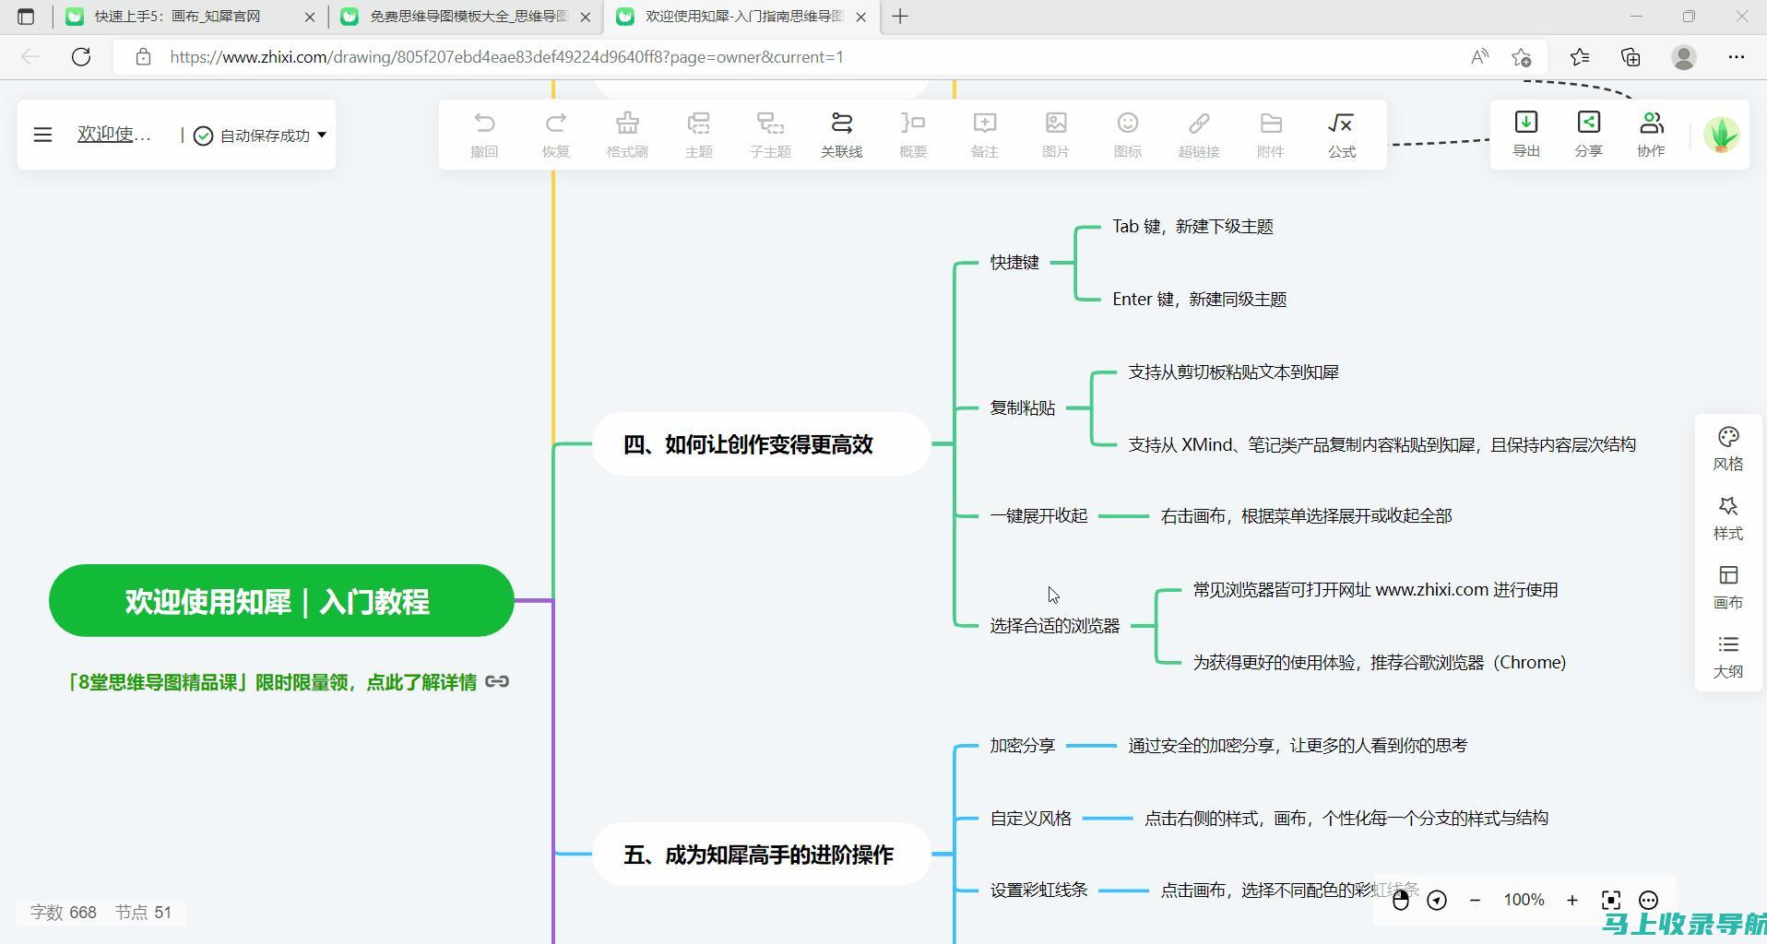Screen dimensions: 1767x944
Task: Add a note using 备注 icon
Action: 984,135
